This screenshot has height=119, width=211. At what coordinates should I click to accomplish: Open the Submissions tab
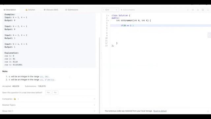pos(72,10)
